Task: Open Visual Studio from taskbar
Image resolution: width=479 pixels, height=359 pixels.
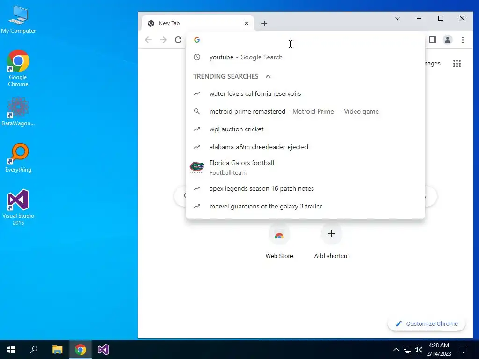Action: (x=103, y=350)
